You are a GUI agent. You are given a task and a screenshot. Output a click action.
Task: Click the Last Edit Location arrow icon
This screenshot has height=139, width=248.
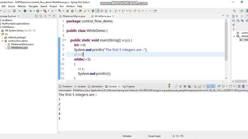130,11
